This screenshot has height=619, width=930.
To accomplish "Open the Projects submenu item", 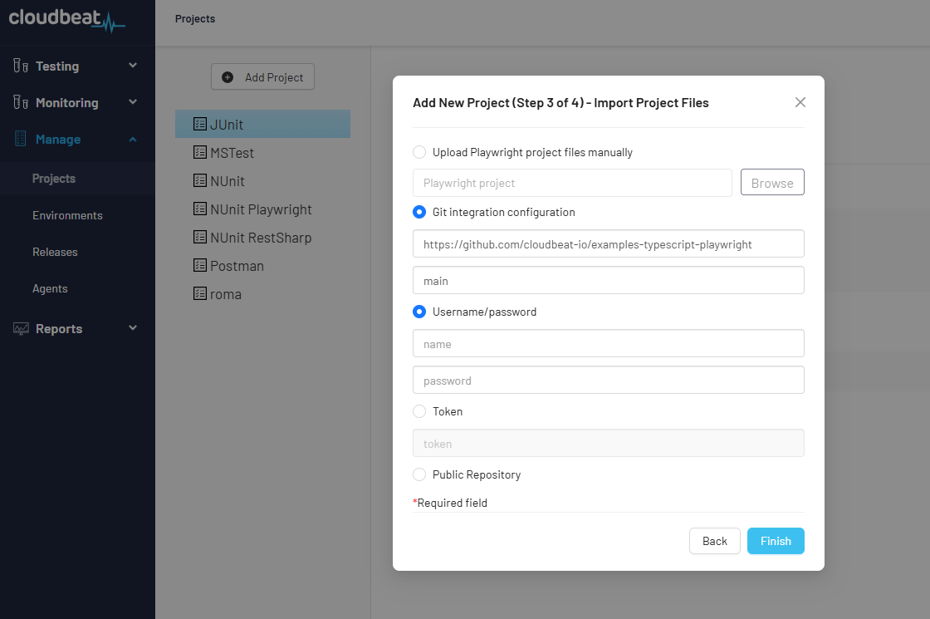I will click(54, 179).
